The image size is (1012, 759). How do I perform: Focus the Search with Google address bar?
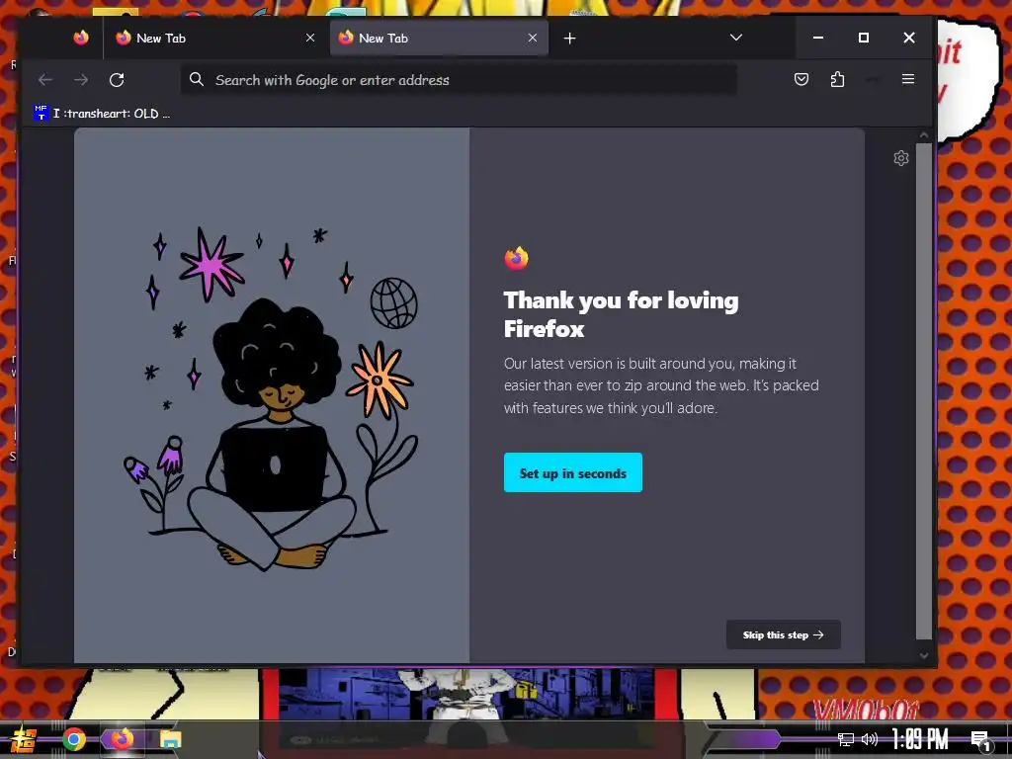[x=459, y=80]
